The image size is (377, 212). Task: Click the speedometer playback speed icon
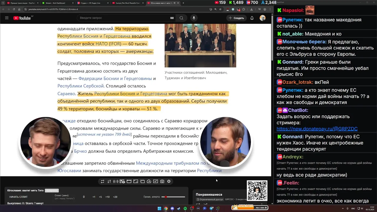point(149,181)
